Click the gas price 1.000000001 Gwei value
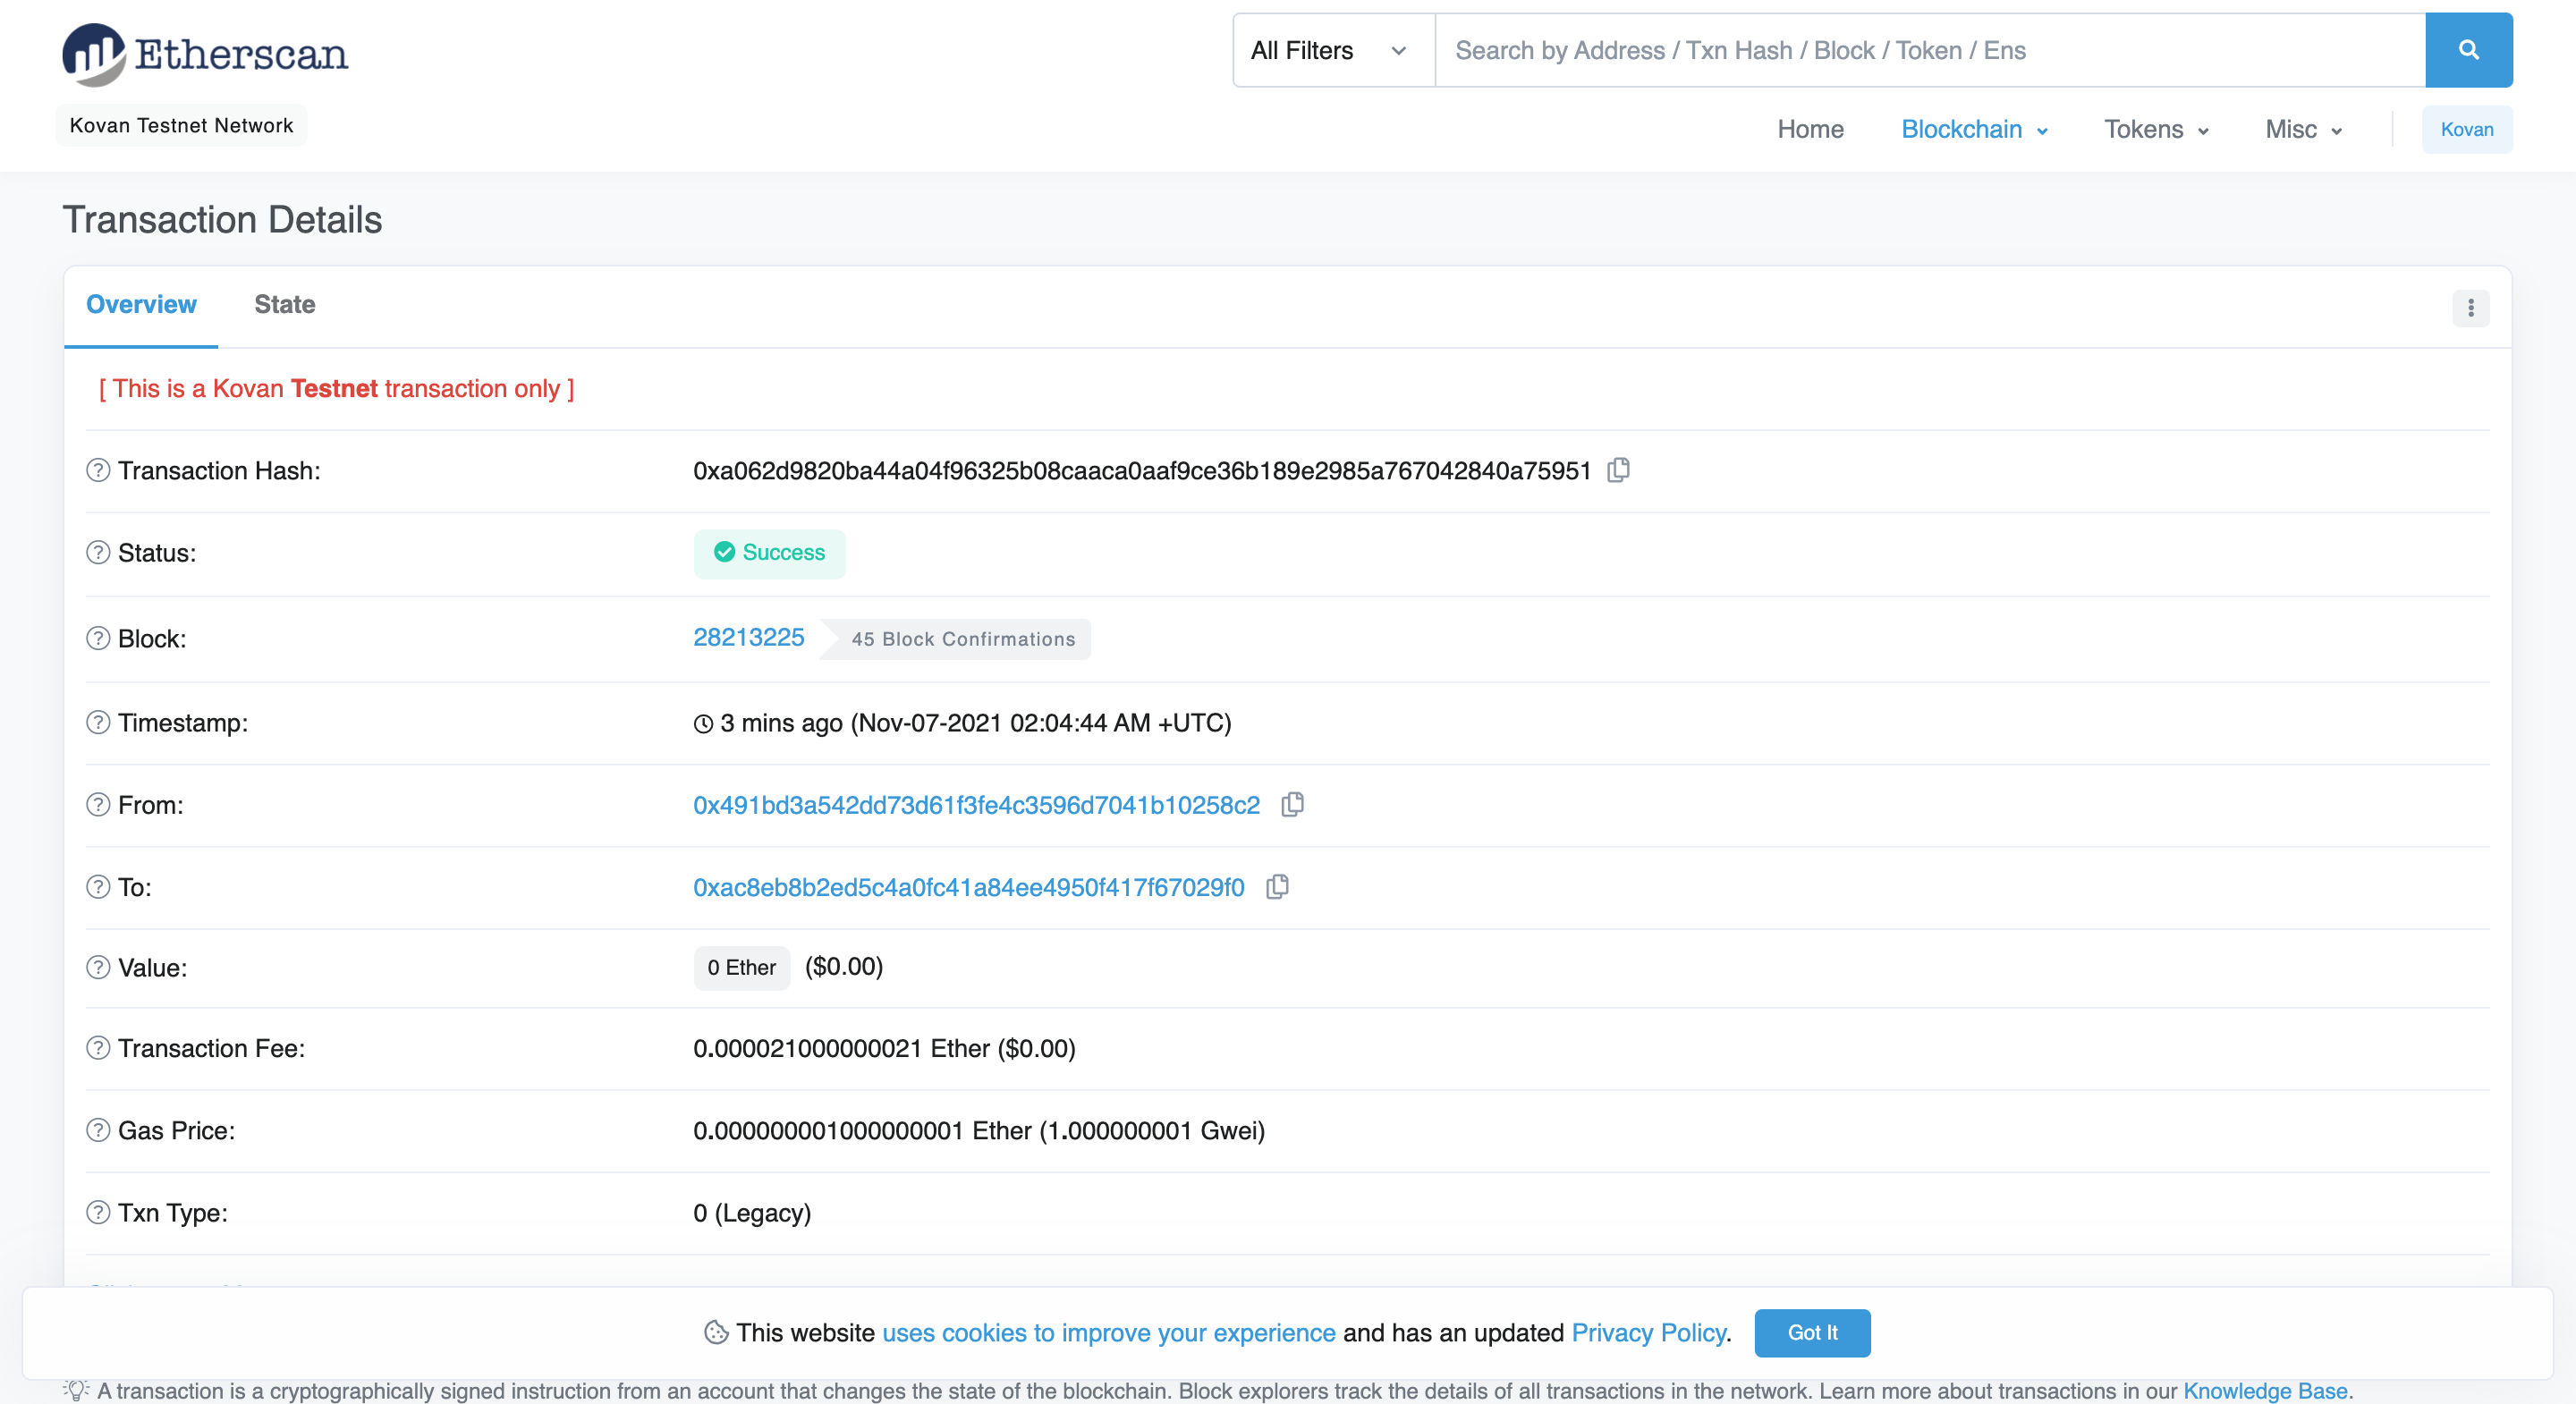 [x=1152, y=1131]
